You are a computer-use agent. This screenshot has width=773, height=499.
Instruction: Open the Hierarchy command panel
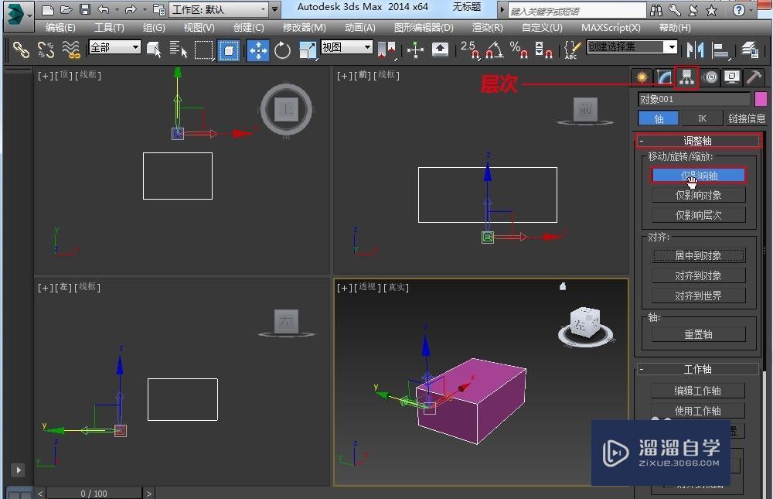coord(685,77)
